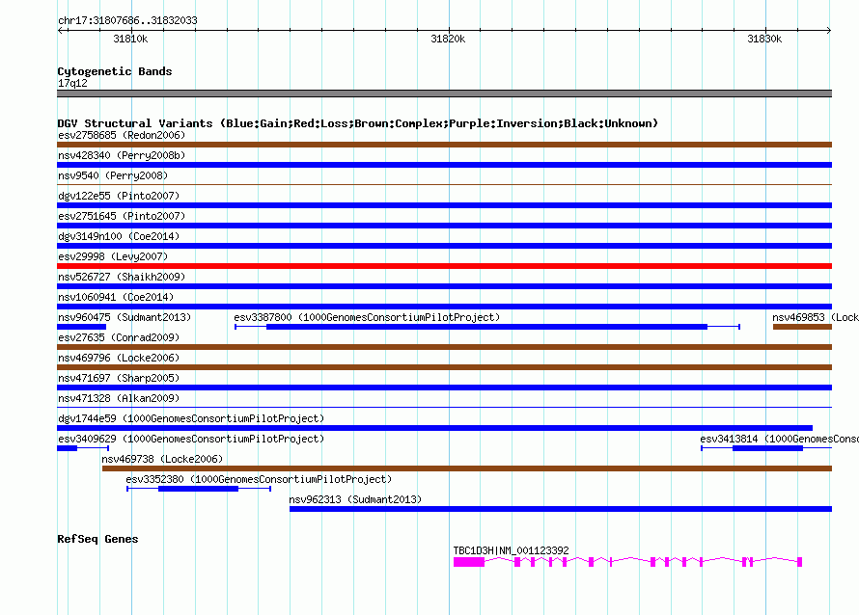
Task: Select the nsv1060941 (Coe2014) label
Action: click(116, 297)
